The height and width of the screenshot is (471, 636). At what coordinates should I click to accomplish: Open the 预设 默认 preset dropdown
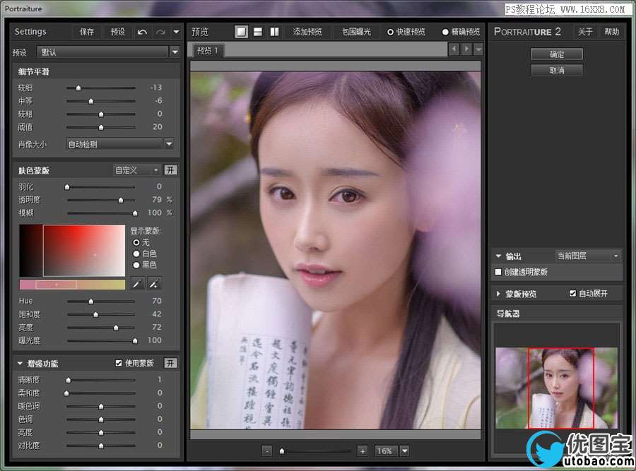[108, 52]
